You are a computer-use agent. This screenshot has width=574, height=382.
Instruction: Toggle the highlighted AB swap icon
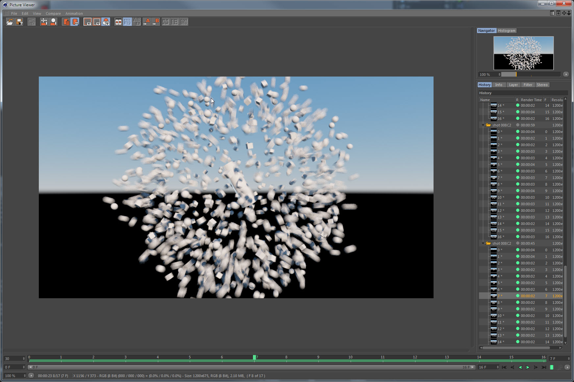pos(128,22)
